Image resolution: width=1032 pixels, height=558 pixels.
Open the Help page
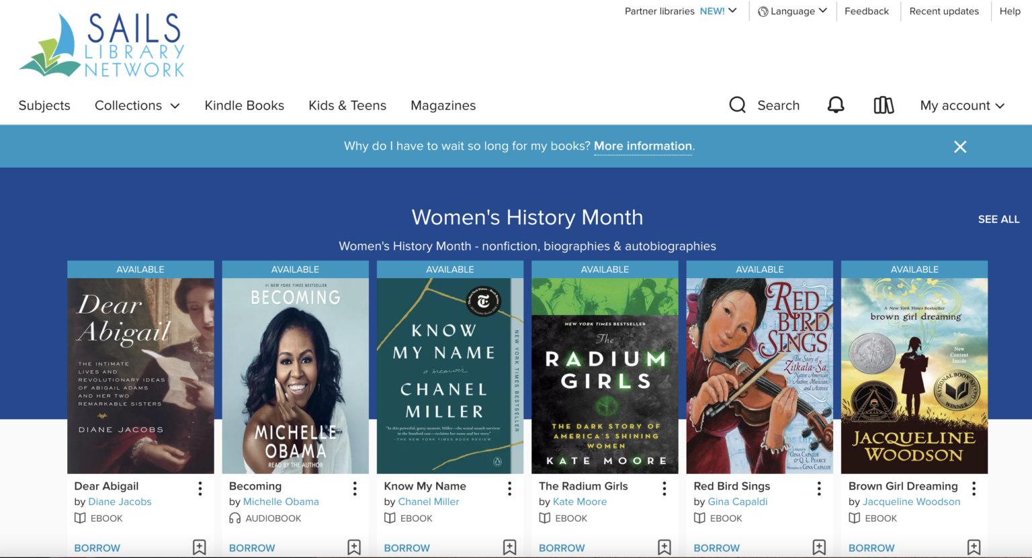1010,11
